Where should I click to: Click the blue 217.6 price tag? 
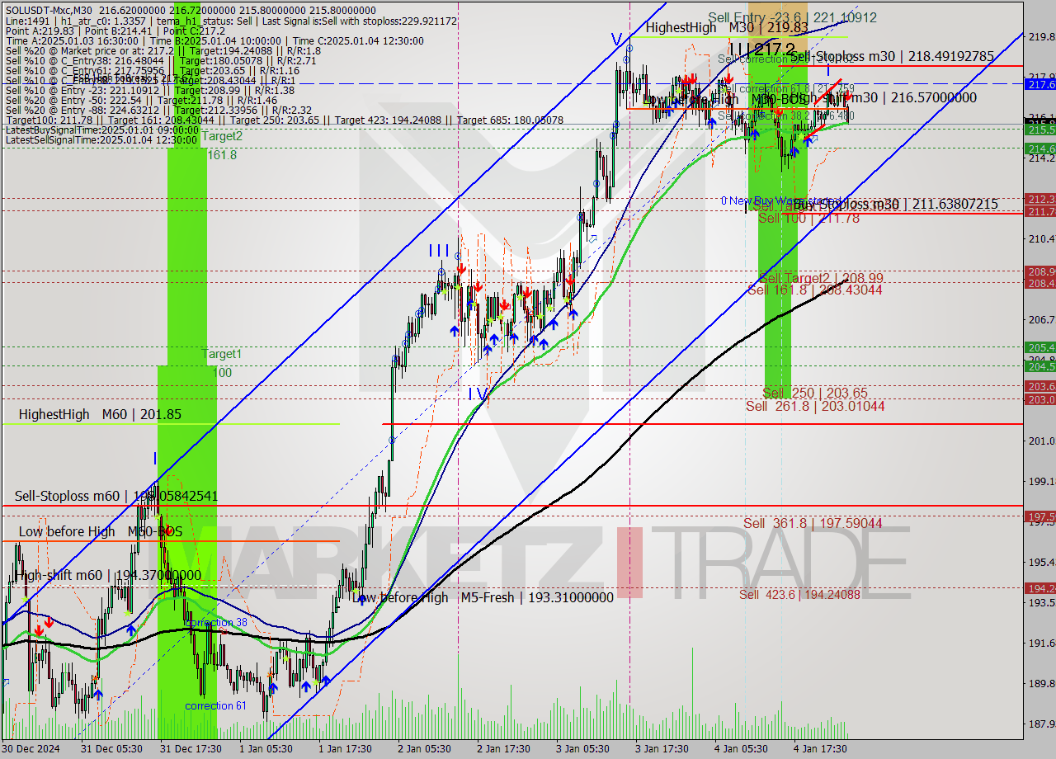pos(1040,84)
